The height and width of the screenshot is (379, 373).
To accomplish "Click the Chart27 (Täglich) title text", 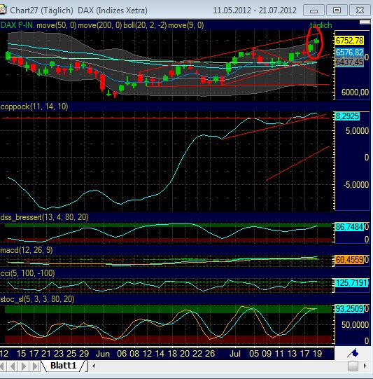I will [x=41, y=11].
